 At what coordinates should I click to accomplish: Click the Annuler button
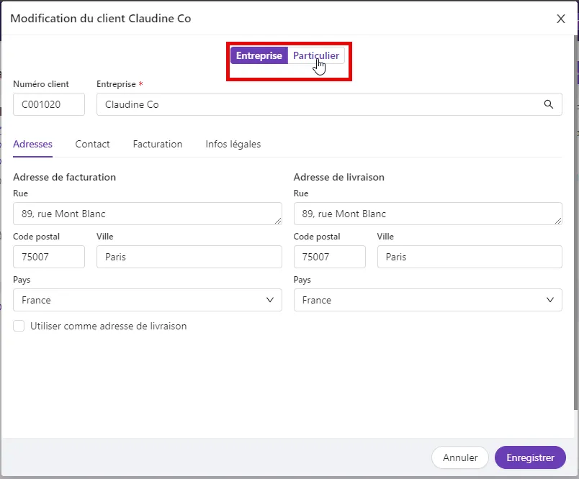460,457
